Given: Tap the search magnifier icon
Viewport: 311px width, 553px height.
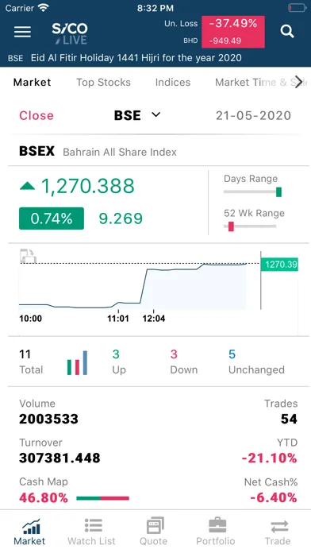Looking at the screenshot, I should point(287,32).
